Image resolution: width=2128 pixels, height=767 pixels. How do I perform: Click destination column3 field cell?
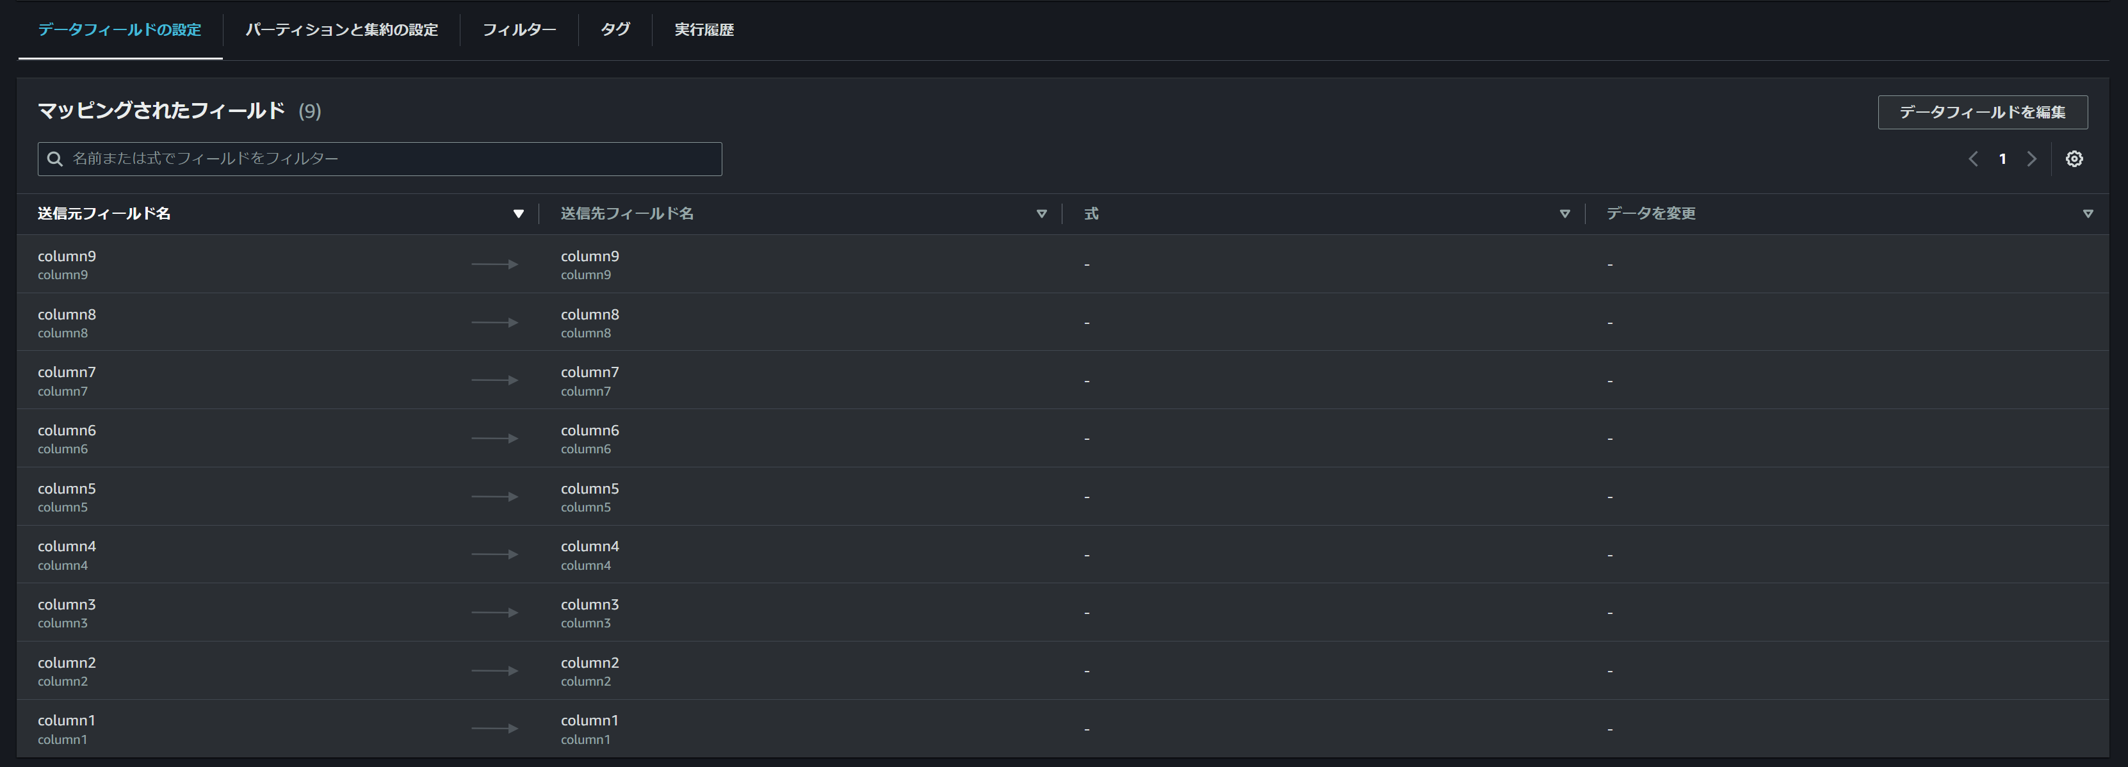click(x=590, y=613)
